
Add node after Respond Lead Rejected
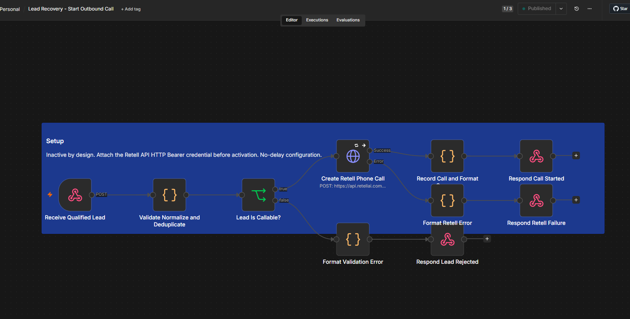coord(487,239)
